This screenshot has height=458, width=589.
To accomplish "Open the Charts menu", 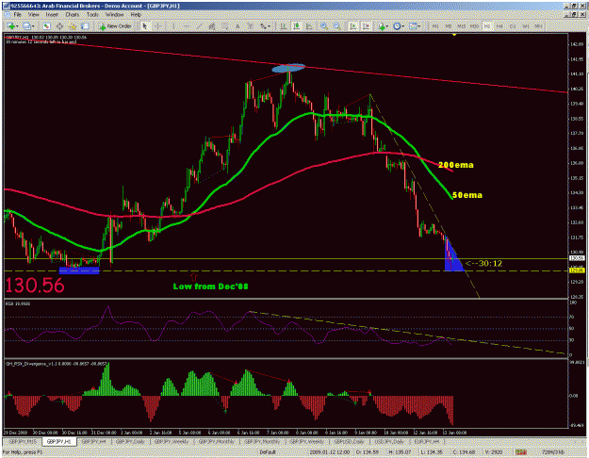I will tap(73, 15).
